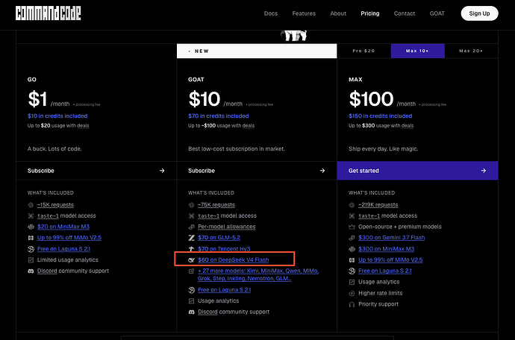Subscribe to the GOAT plan
Image resolution: width=515 pixels, height=340 pixels.
(257, 171)
